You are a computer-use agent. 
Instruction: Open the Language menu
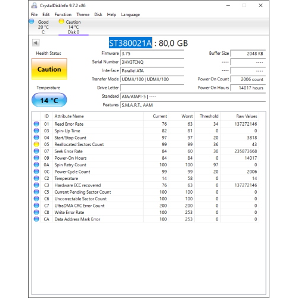(x=131, y=14)
